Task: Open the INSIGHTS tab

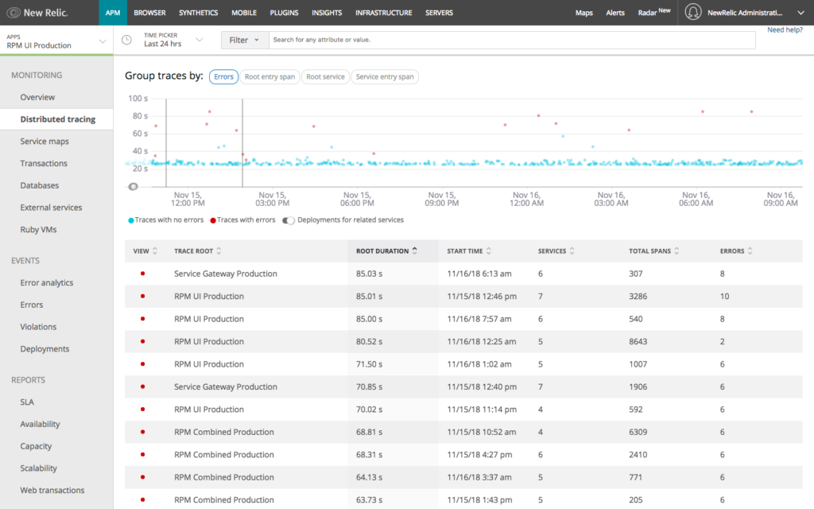Action: coord(327,13)
